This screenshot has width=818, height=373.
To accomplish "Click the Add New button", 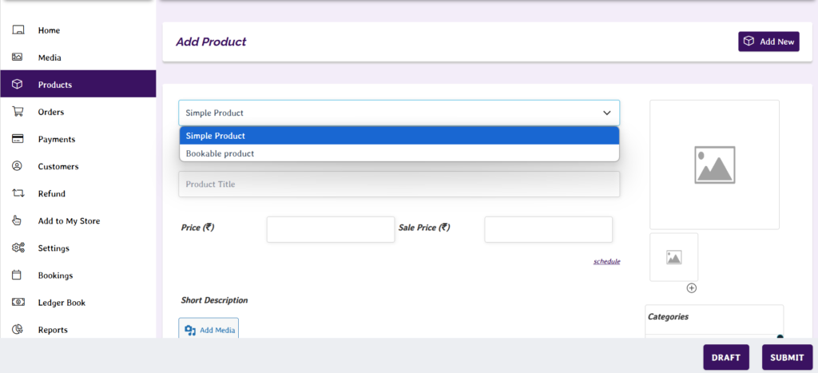I will point(768,42).
